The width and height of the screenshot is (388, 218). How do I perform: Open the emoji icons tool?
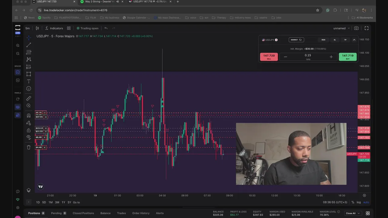pyautogui.click(x=28, y=88)
